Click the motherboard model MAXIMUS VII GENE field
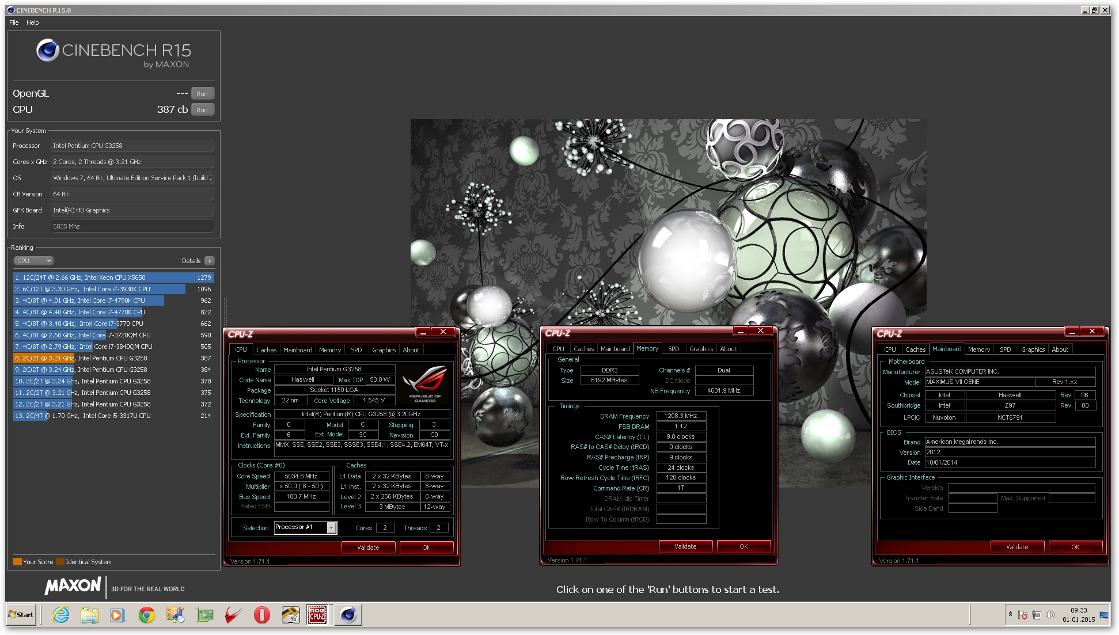Screen dimensions: 1119x635 coord(978,382)
